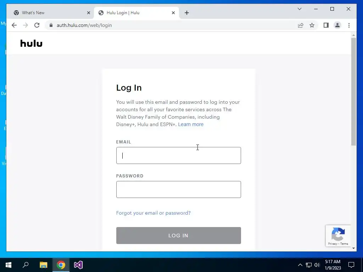
Task: Open a new tab with the plus button
Action: [187, 13]
